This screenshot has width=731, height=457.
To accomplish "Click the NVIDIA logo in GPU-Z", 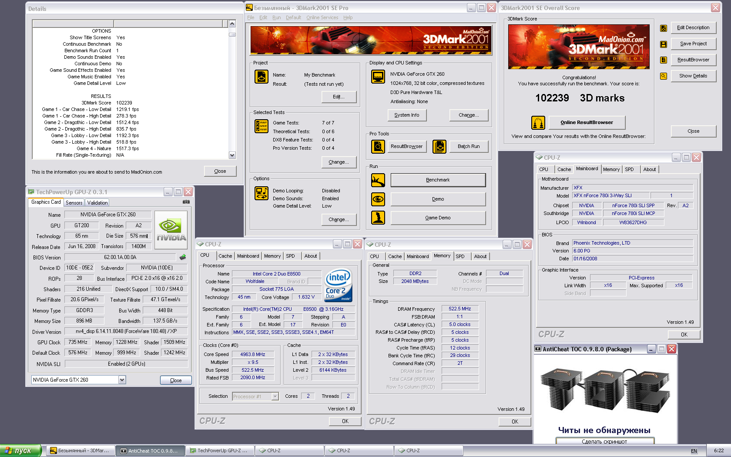I will (x=171, y=230).
